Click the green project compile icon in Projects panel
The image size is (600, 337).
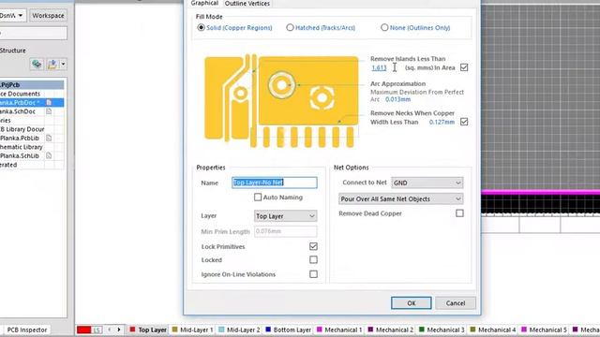[x=37, y=65]
